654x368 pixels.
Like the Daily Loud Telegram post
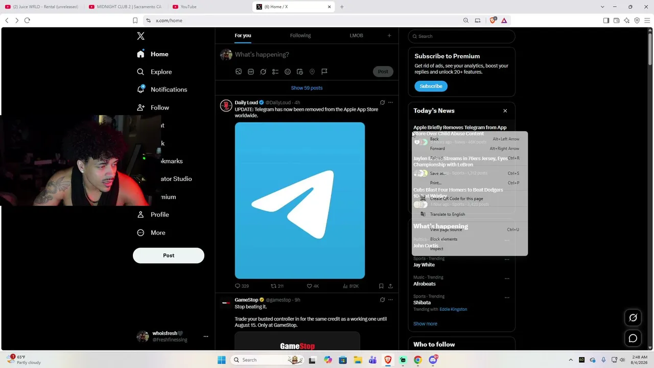pos(313,286)
